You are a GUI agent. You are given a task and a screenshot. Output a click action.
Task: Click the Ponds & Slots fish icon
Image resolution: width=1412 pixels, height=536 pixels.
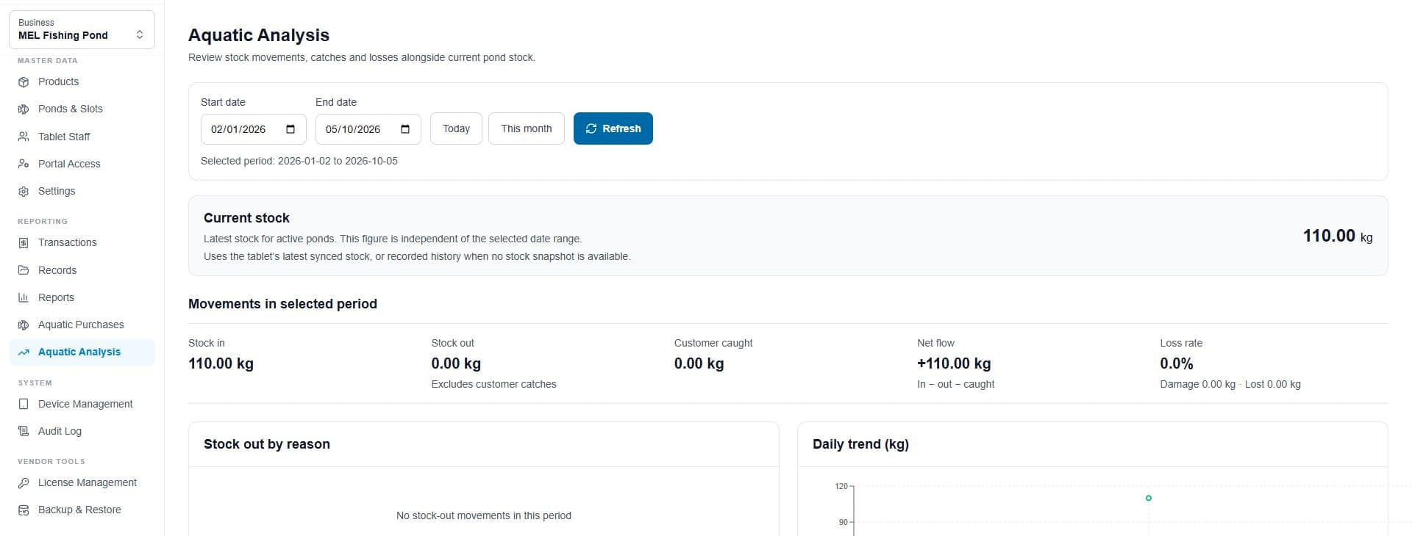pyautogui.click(x=24, y=109)
